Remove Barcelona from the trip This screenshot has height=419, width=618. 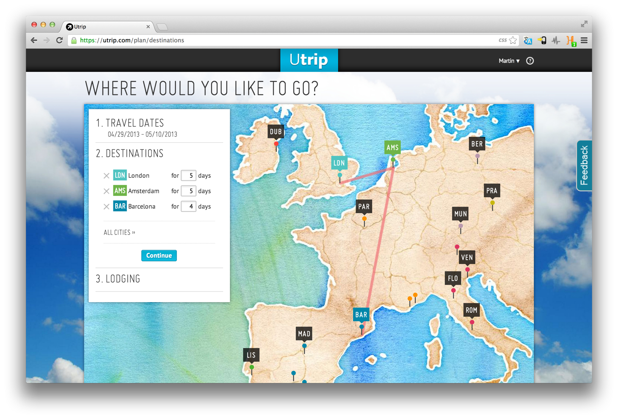pyautogui.click(x=106, y=207)
